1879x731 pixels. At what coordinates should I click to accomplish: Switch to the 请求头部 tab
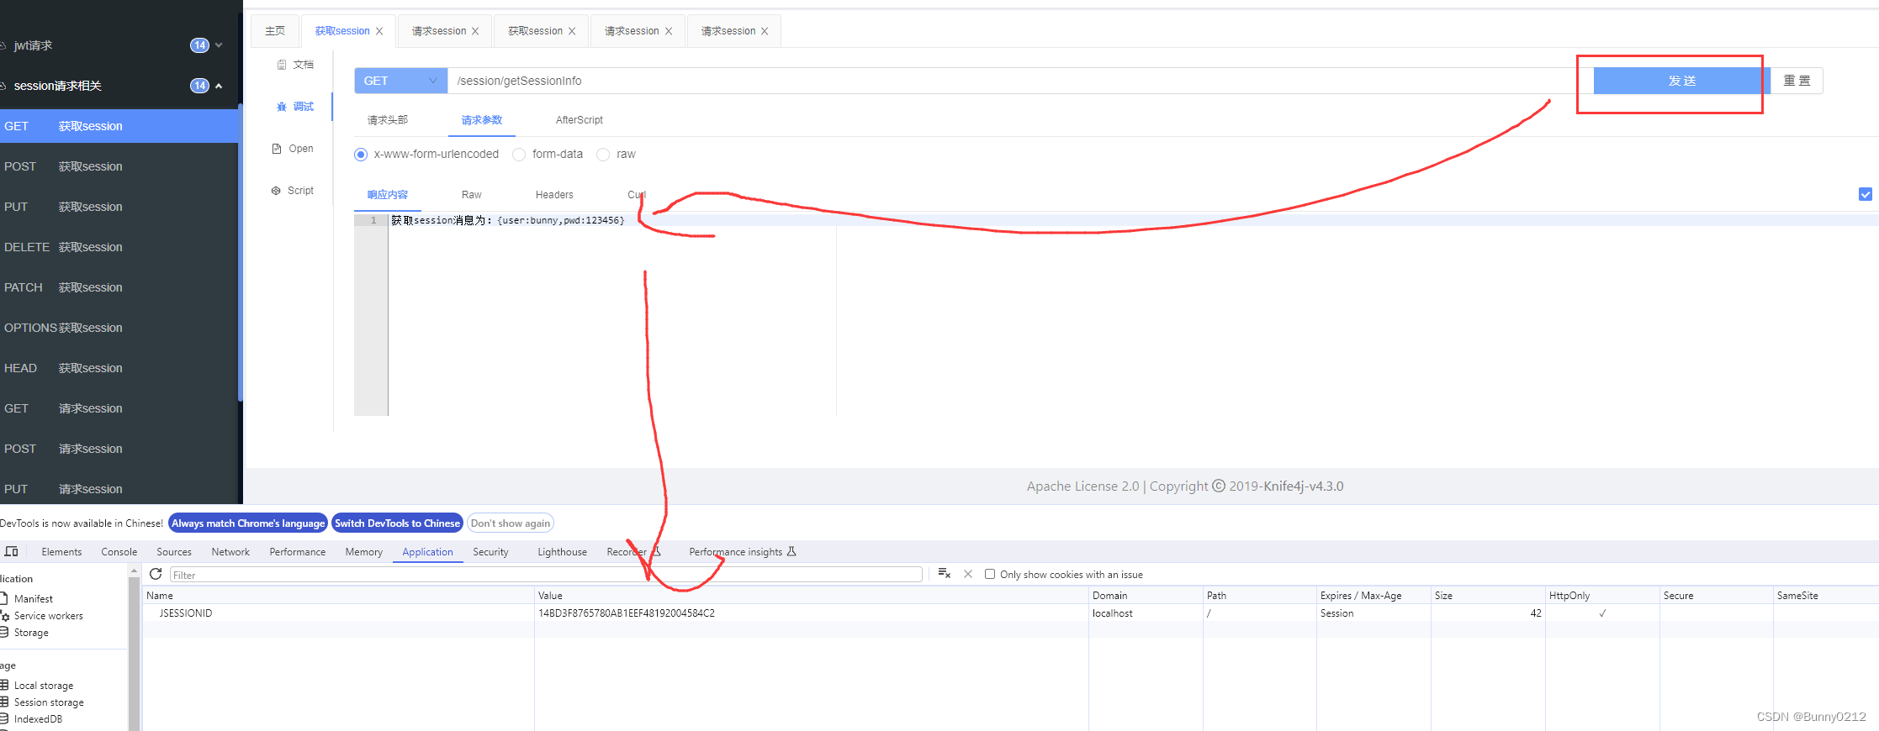[388, 120]
